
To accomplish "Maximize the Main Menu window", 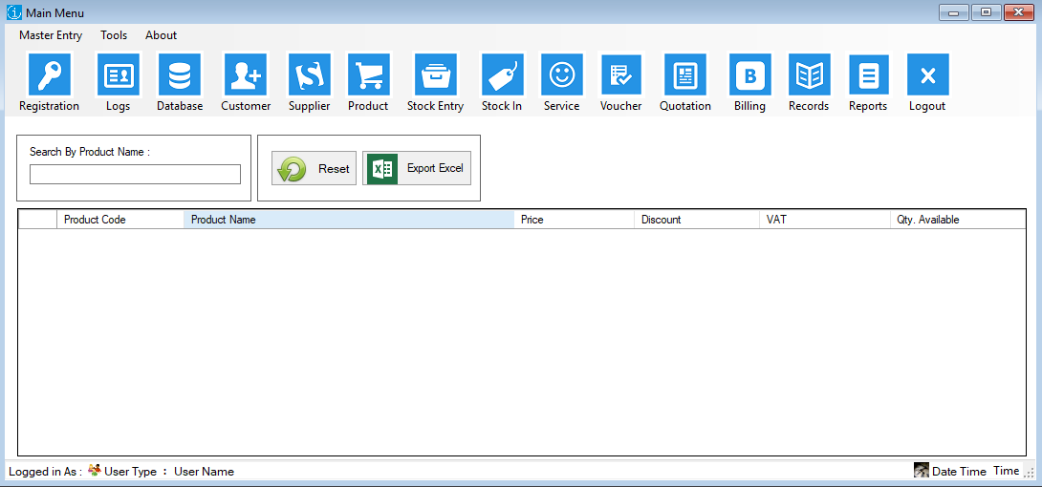I will point(987,12).
